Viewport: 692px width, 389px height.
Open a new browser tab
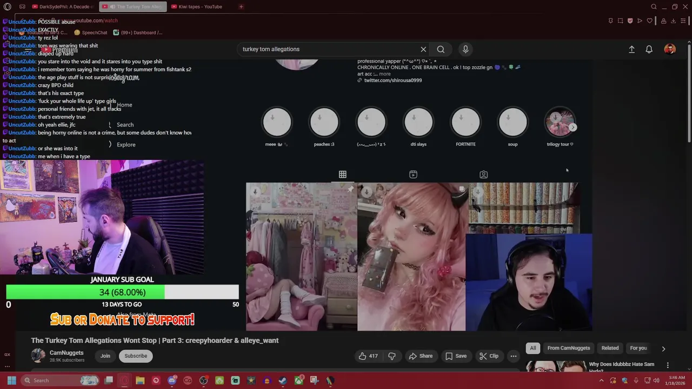[x=241, y=6]
